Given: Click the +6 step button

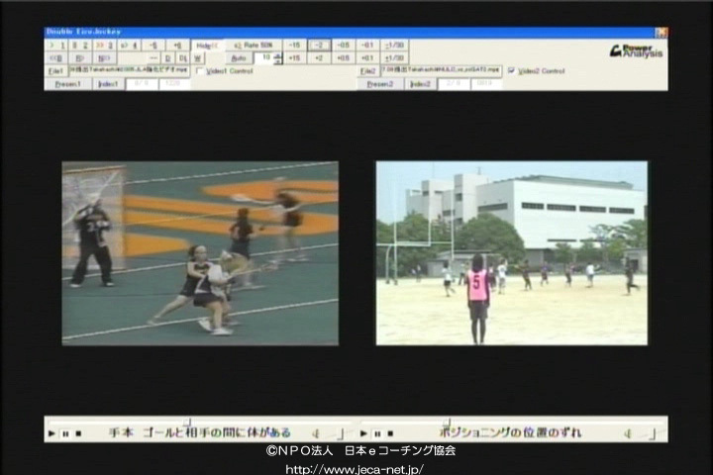Looking at the screenshot, I should pyautogui.click(x=177, y=46).
